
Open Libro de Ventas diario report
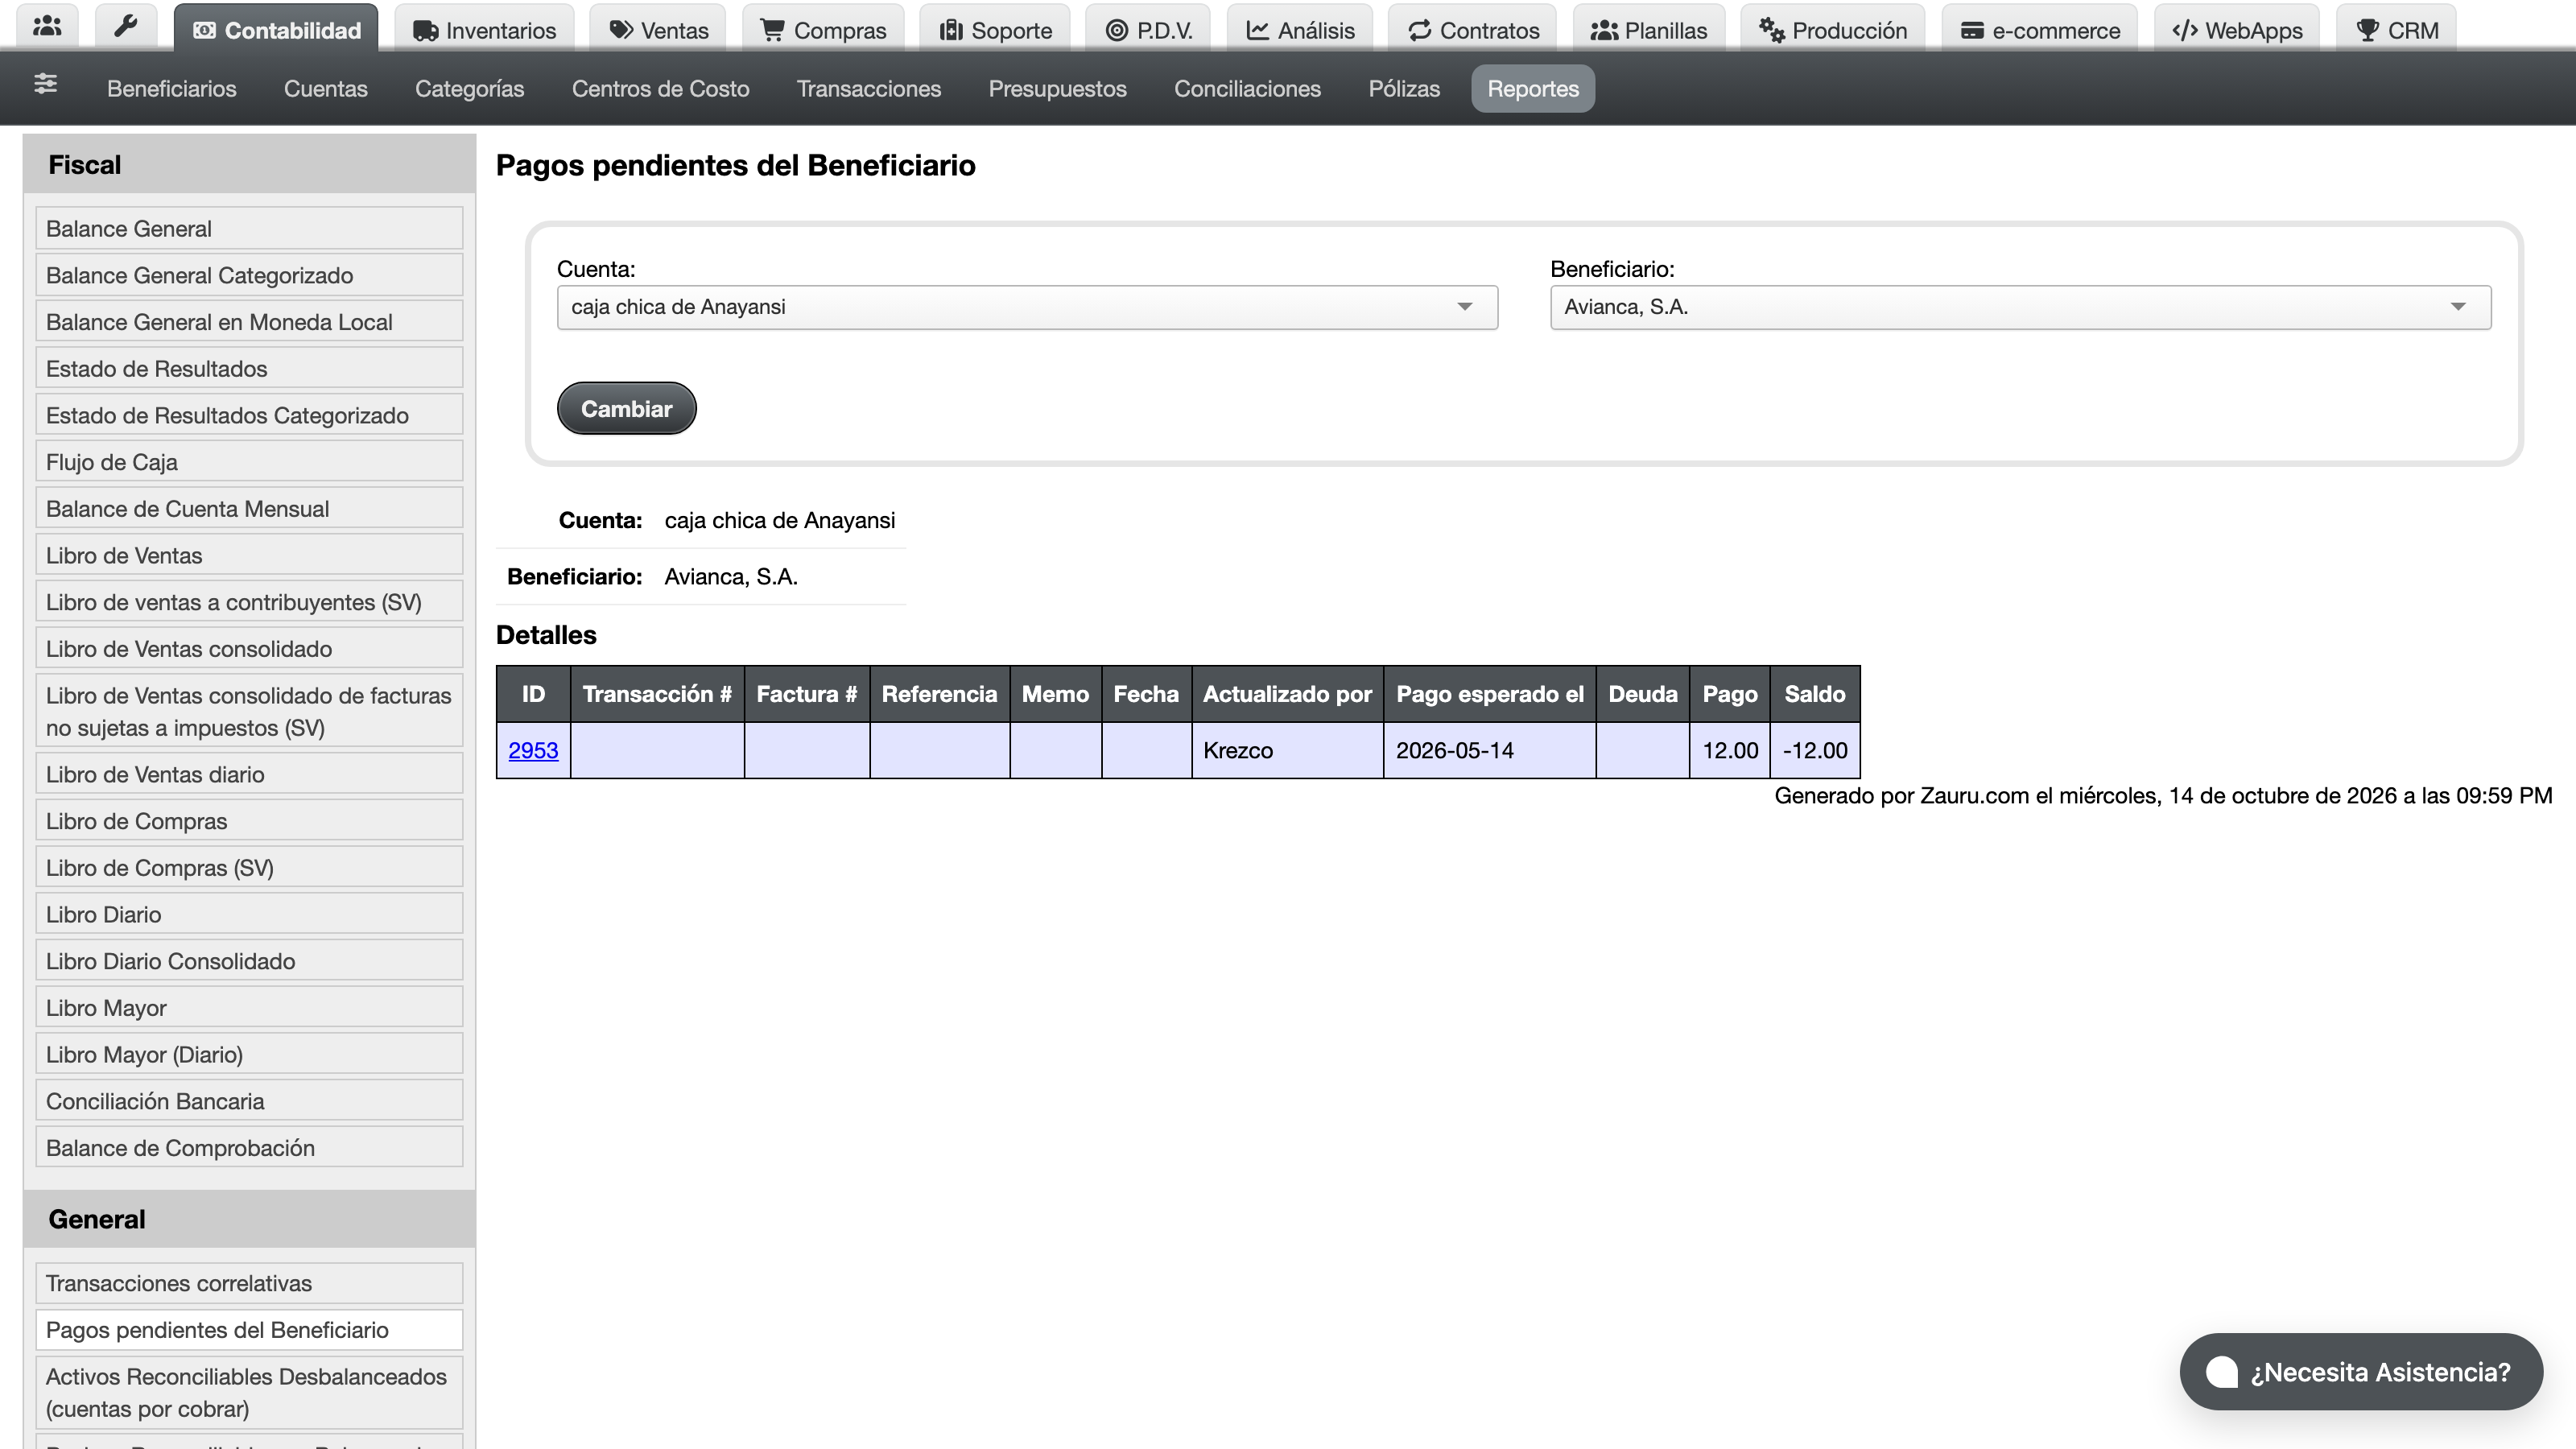tap(249, 774)
